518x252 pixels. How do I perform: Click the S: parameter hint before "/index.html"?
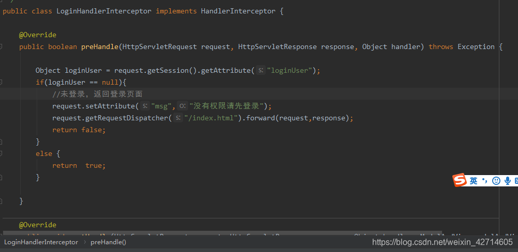pyautogui.click(x=178, y=118)
